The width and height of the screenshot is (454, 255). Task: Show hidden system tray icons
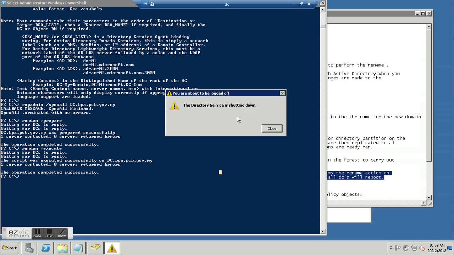click(391, 248)
